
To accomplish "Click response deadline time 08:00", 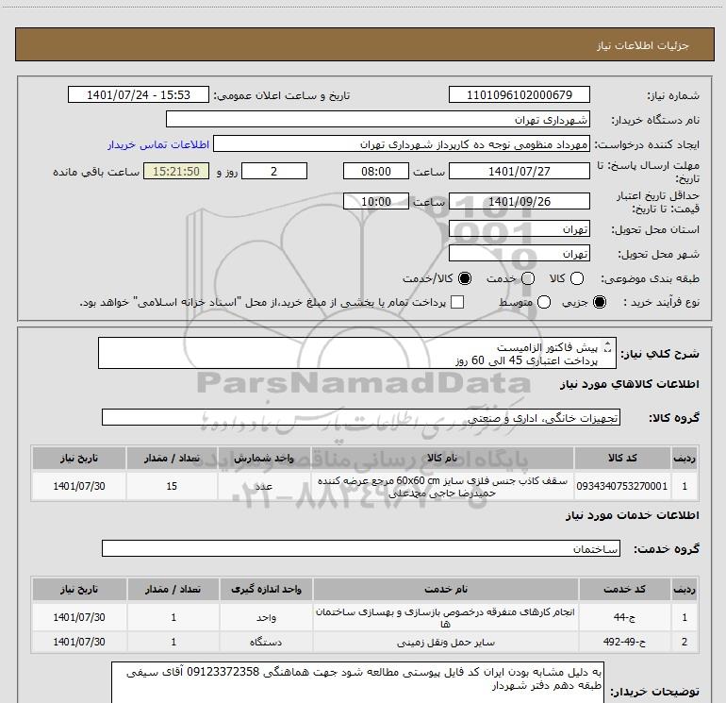I will (x=376, y=171).
